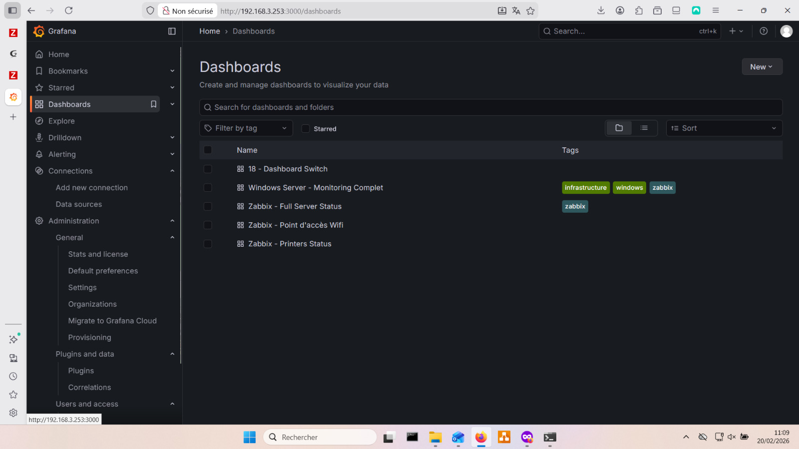
Task: Open the New dashboard dropdown button
Action: 762,67
